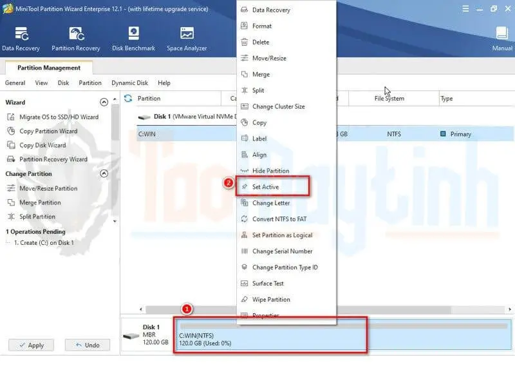515x366 pixels.
Task: Select pending operation Create (C:) on Disk 1
Action: click(x=44, y=243)
